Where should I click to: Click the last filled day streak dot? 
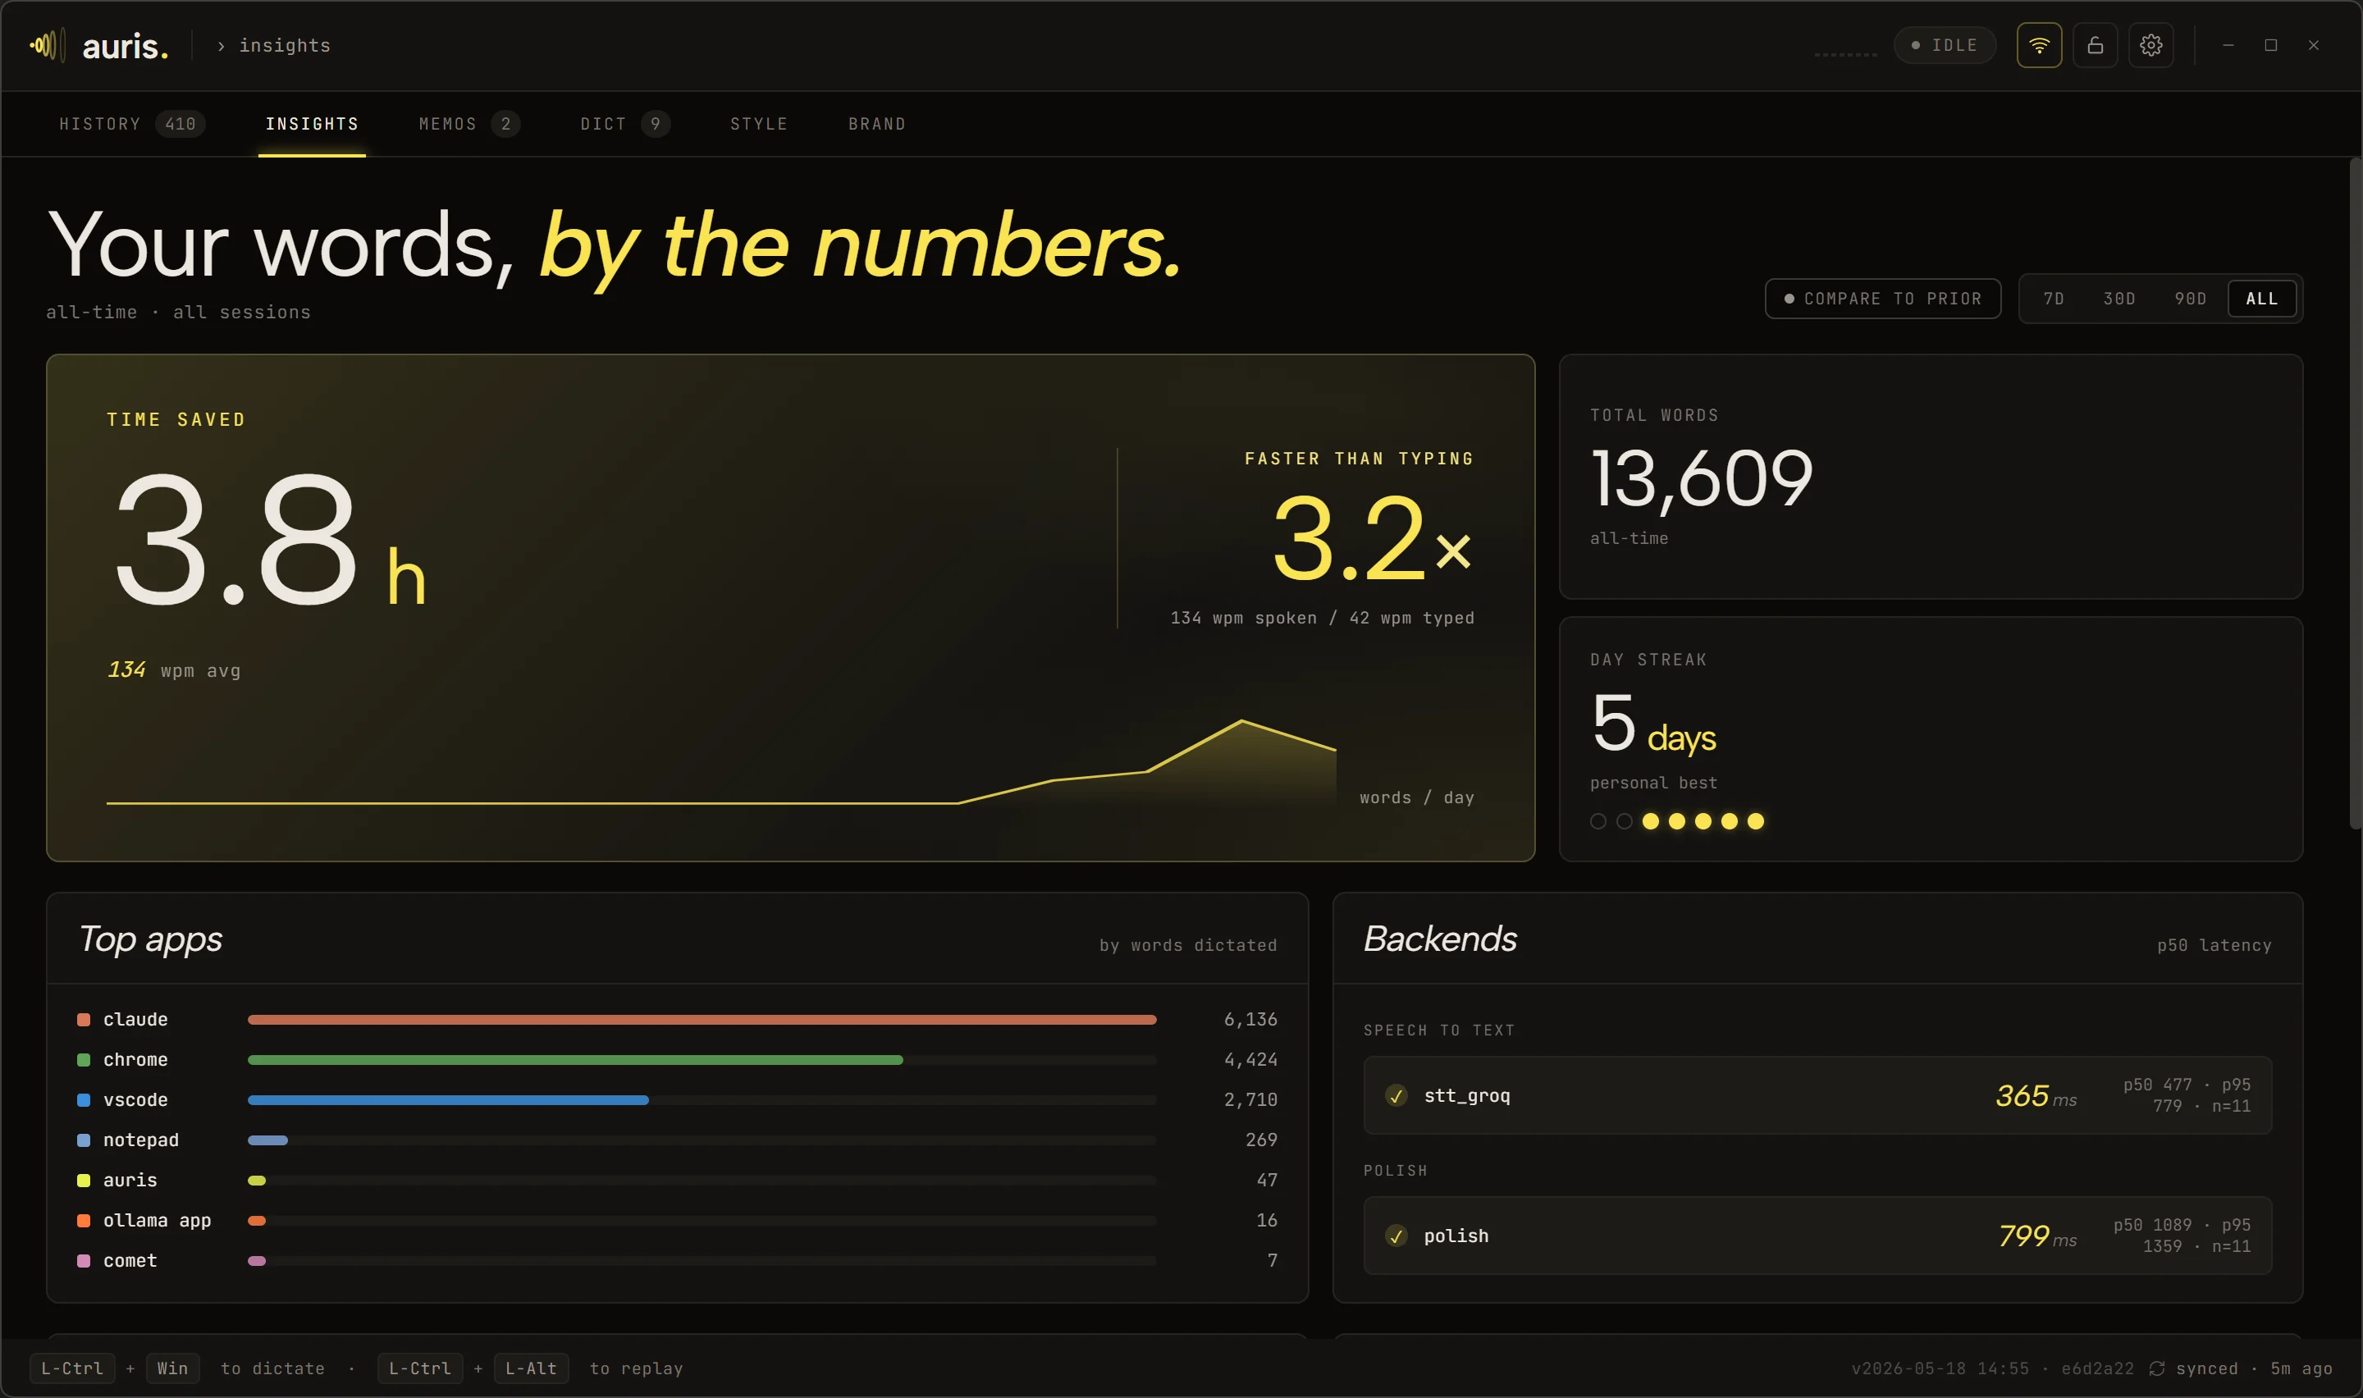pyautogui.click(x=1756, y=821)
